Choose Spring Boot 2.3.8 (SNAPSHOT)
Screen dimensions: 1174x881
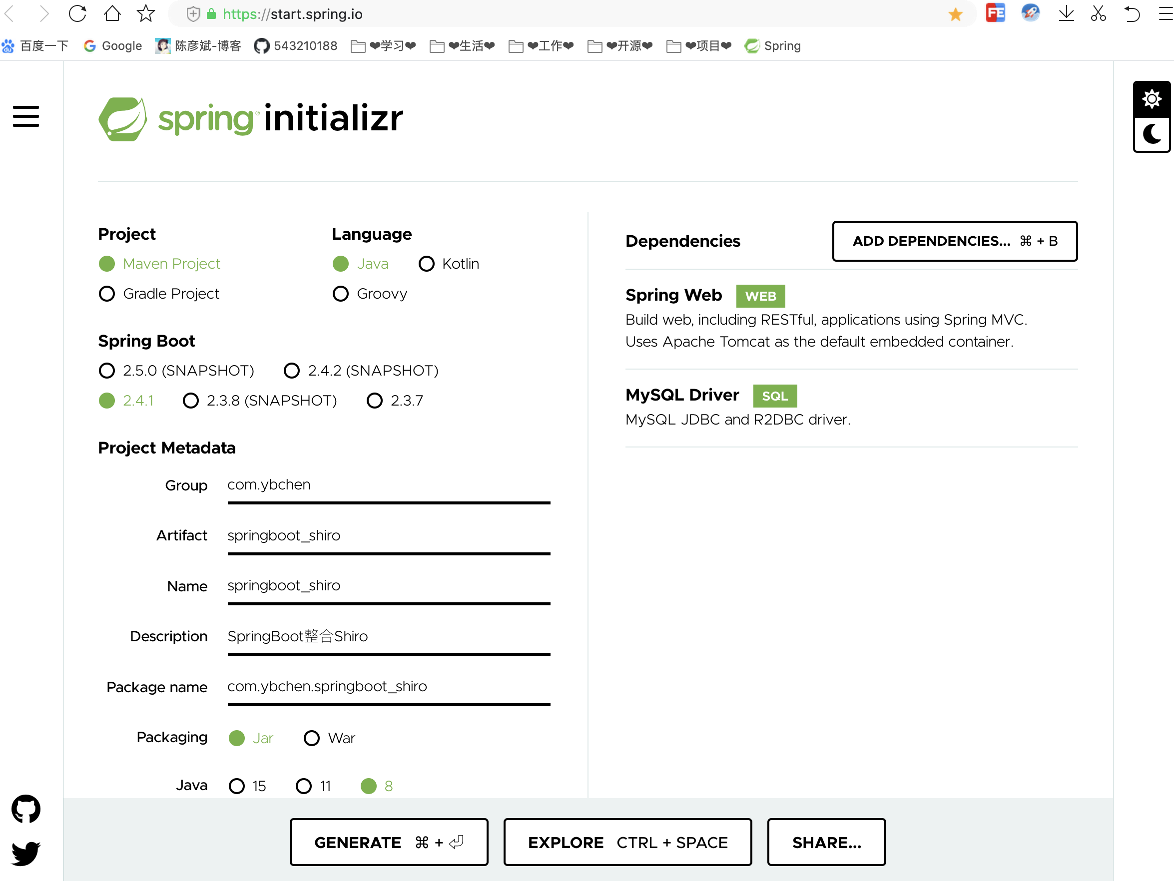[260, 400]
